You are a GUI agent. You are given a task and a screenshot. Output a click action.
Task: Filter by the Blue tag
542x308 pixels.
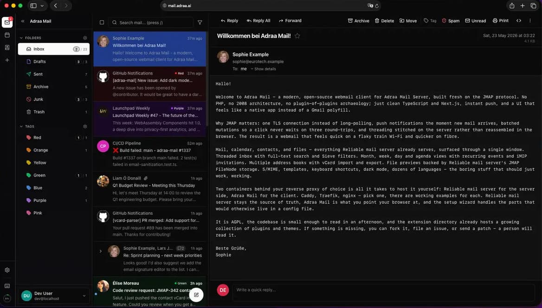(x=53, y=188)
